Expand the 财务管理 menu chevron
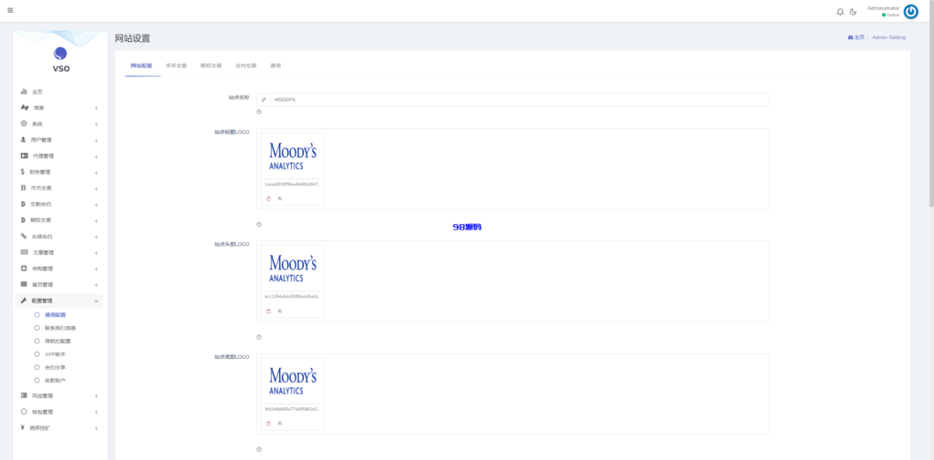 97,172
